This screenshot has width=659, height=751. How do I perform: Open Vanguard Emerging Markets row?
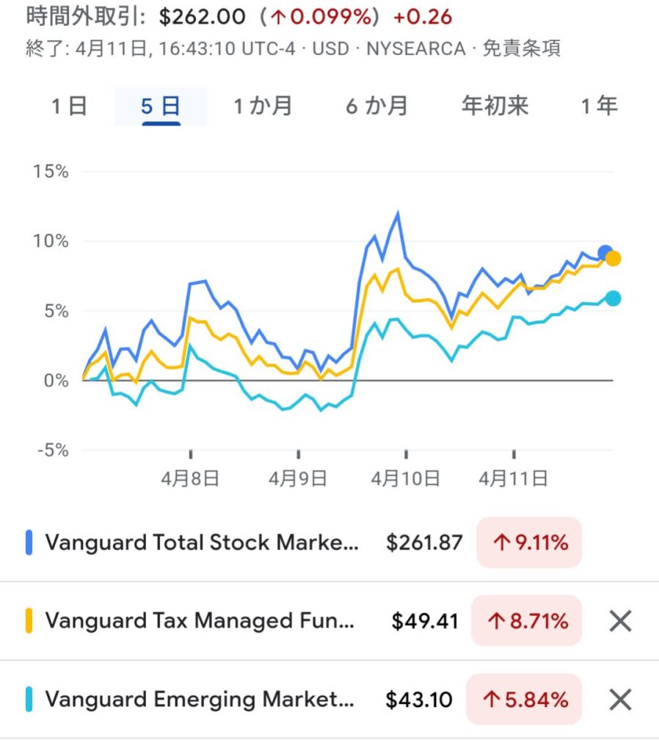tap(200, 700)
